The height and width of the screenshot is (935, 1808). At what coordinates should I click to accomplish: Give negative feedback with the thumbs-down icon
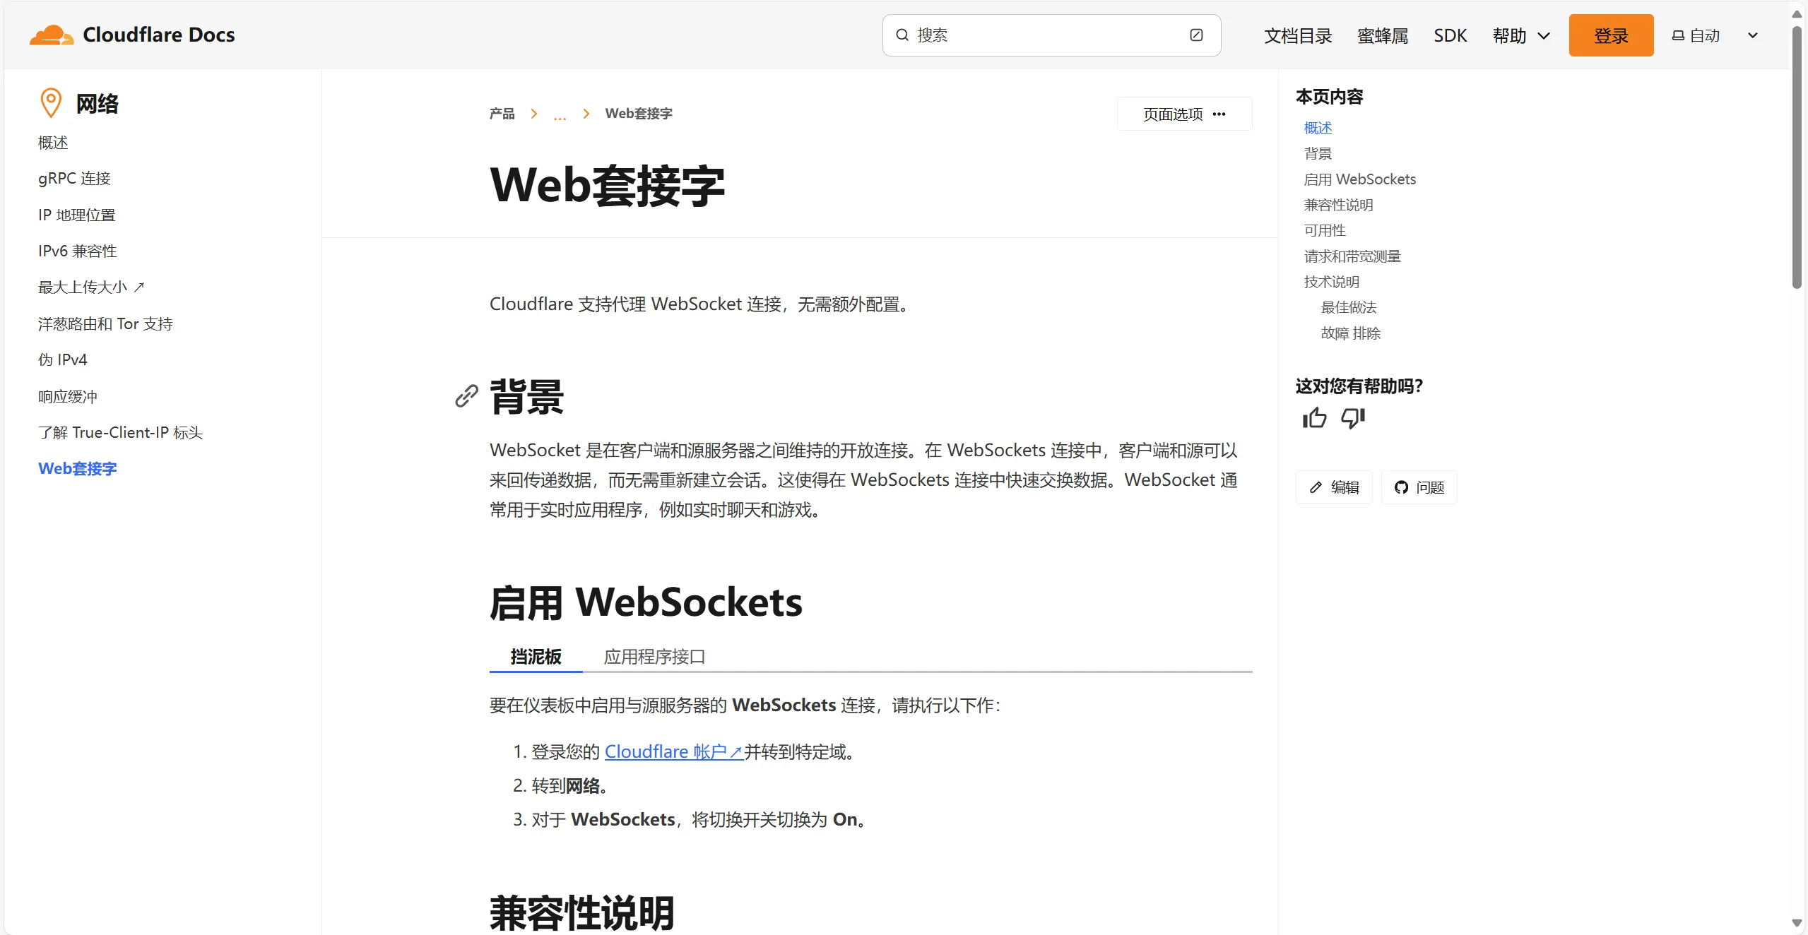1352,419
